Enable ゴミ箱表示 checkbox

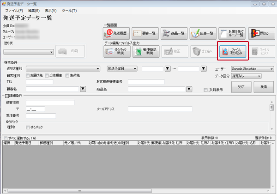(206, 90)
